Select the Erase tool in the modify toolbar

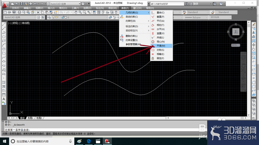pyautogui.click(x=254, y=24)
